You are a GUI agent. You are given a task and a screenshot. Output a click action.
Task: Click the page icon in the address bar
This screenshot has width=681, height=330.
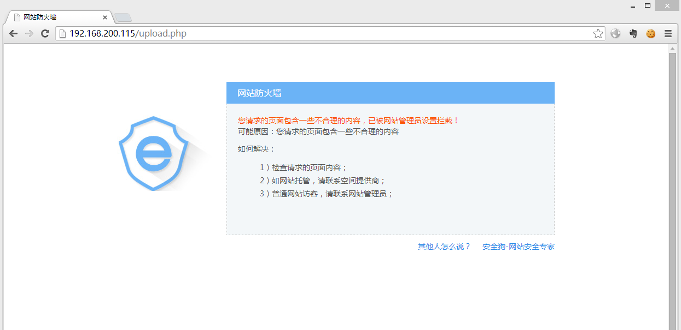tap(62, 34)
